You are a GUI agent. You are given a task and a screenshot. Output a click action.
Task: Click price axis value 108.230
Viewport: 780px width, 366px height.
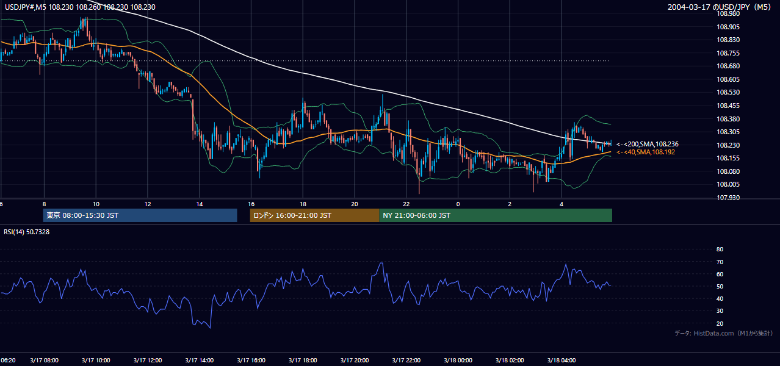click(728, 145)
